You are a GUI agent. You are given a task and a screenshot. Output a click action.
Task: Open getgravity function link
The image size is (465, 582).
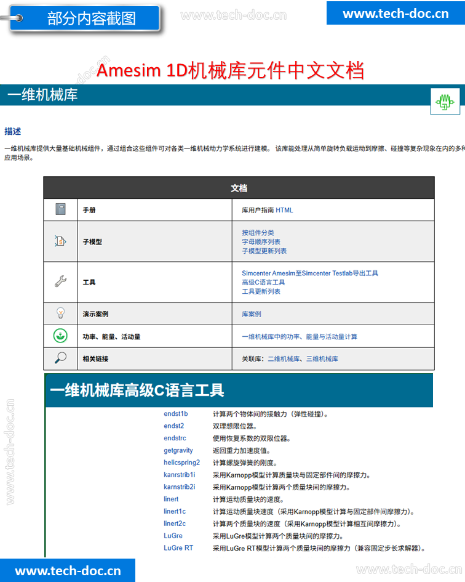point(178,450)
